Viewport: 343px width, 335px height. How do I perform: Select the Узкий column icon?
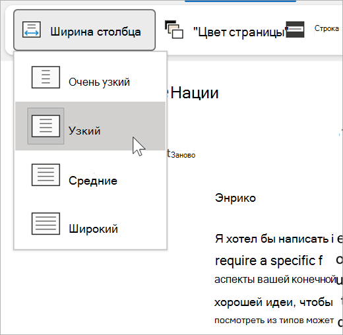(46, 126)
